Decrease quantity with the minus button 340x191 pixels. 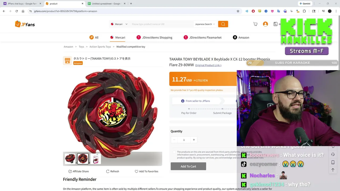coord(174,140)
